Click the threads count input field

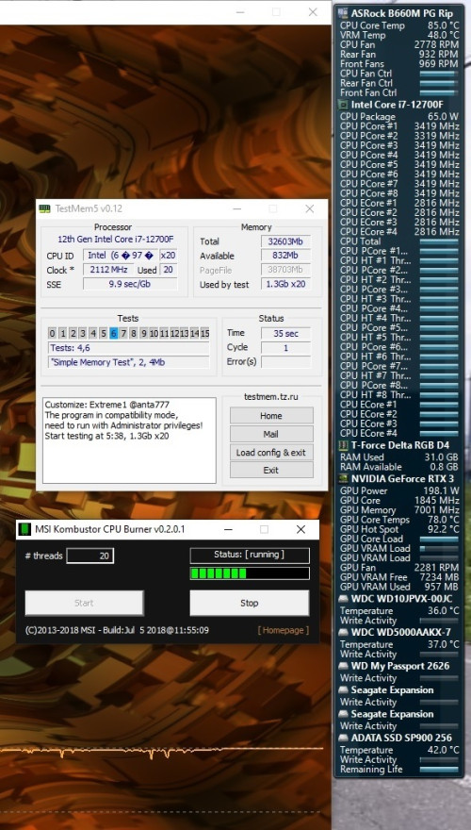[89, 556]
